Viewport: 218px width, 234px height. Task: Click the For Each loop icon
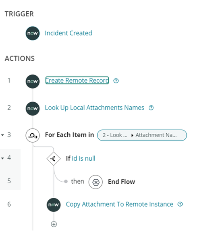33,135
